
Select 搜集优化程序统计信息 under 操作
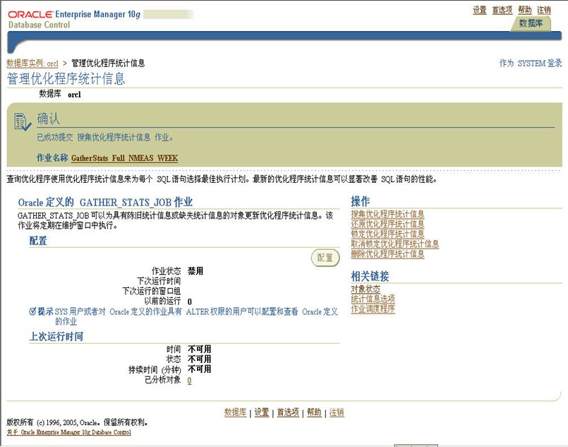[387, 215]
